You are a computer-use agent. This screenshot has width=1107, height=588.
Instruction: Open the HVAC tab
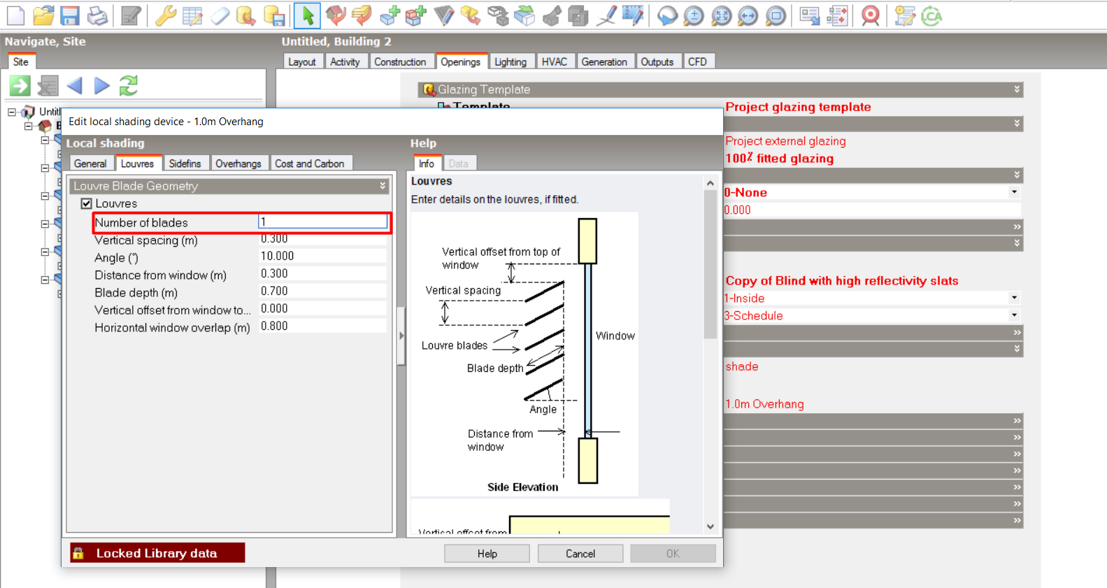pyautogui.click(x=555, y=62)
